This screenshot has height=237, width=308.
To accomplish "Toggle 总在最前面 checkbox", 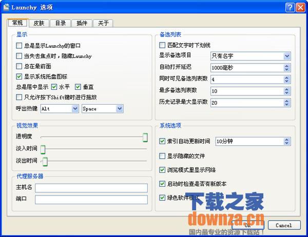I will click(19, 66).
